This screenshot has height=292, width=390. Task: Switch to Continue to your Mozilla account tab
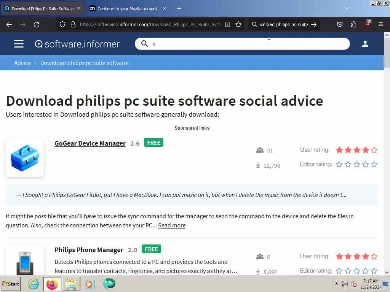[x=128, y=9]
